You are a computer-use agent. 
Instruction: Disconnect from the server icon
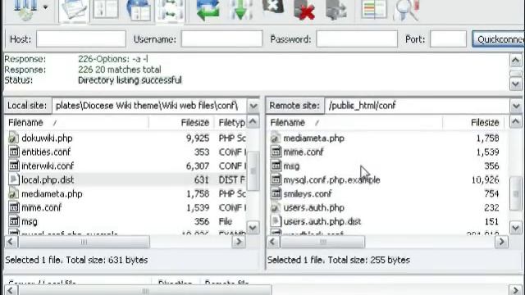pos(304,10)
